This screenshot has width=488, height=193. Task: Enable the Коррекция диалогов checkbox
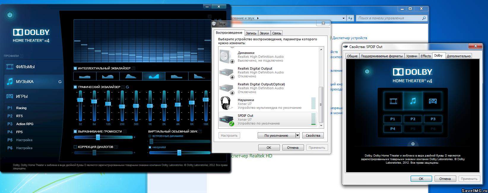tap(75, 147)
